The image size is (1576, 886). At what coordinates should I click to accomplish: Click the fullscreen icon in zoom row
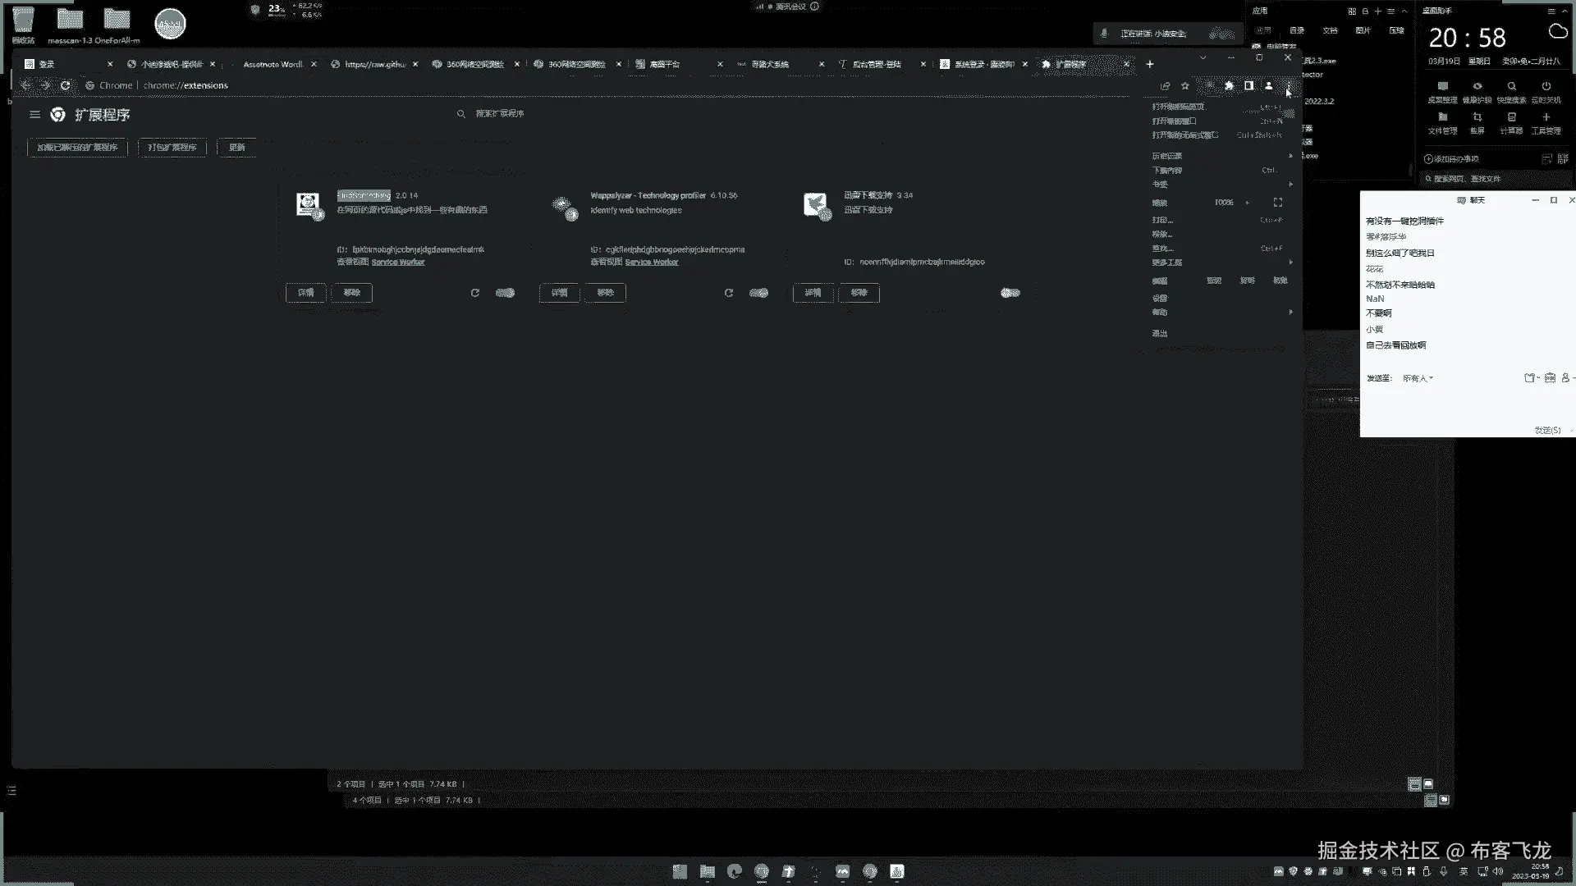click(1277, 202)
